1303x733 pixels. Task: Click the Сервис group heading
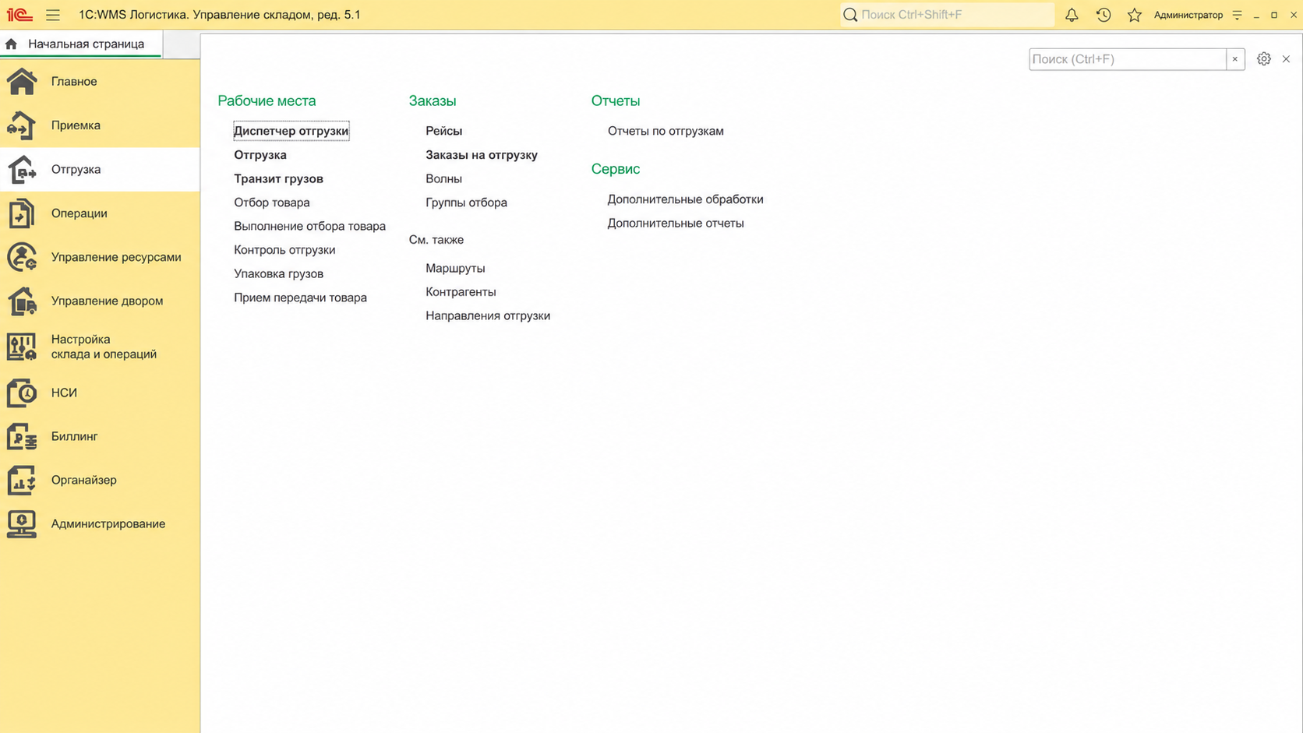tap(616, 169)
